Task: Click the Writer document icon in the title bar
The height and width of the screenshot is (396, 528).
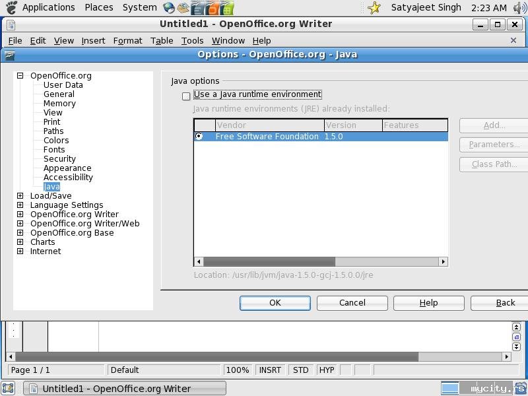Action: tap(11, 24)
